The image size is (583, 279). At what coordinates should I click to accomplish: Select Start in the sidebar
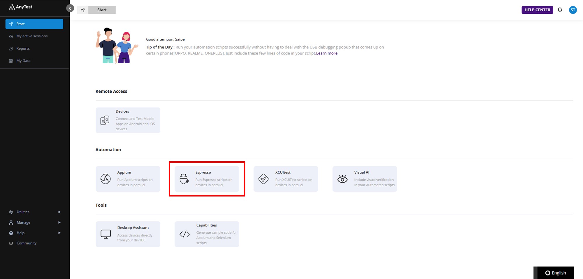[x=34, y=24]
